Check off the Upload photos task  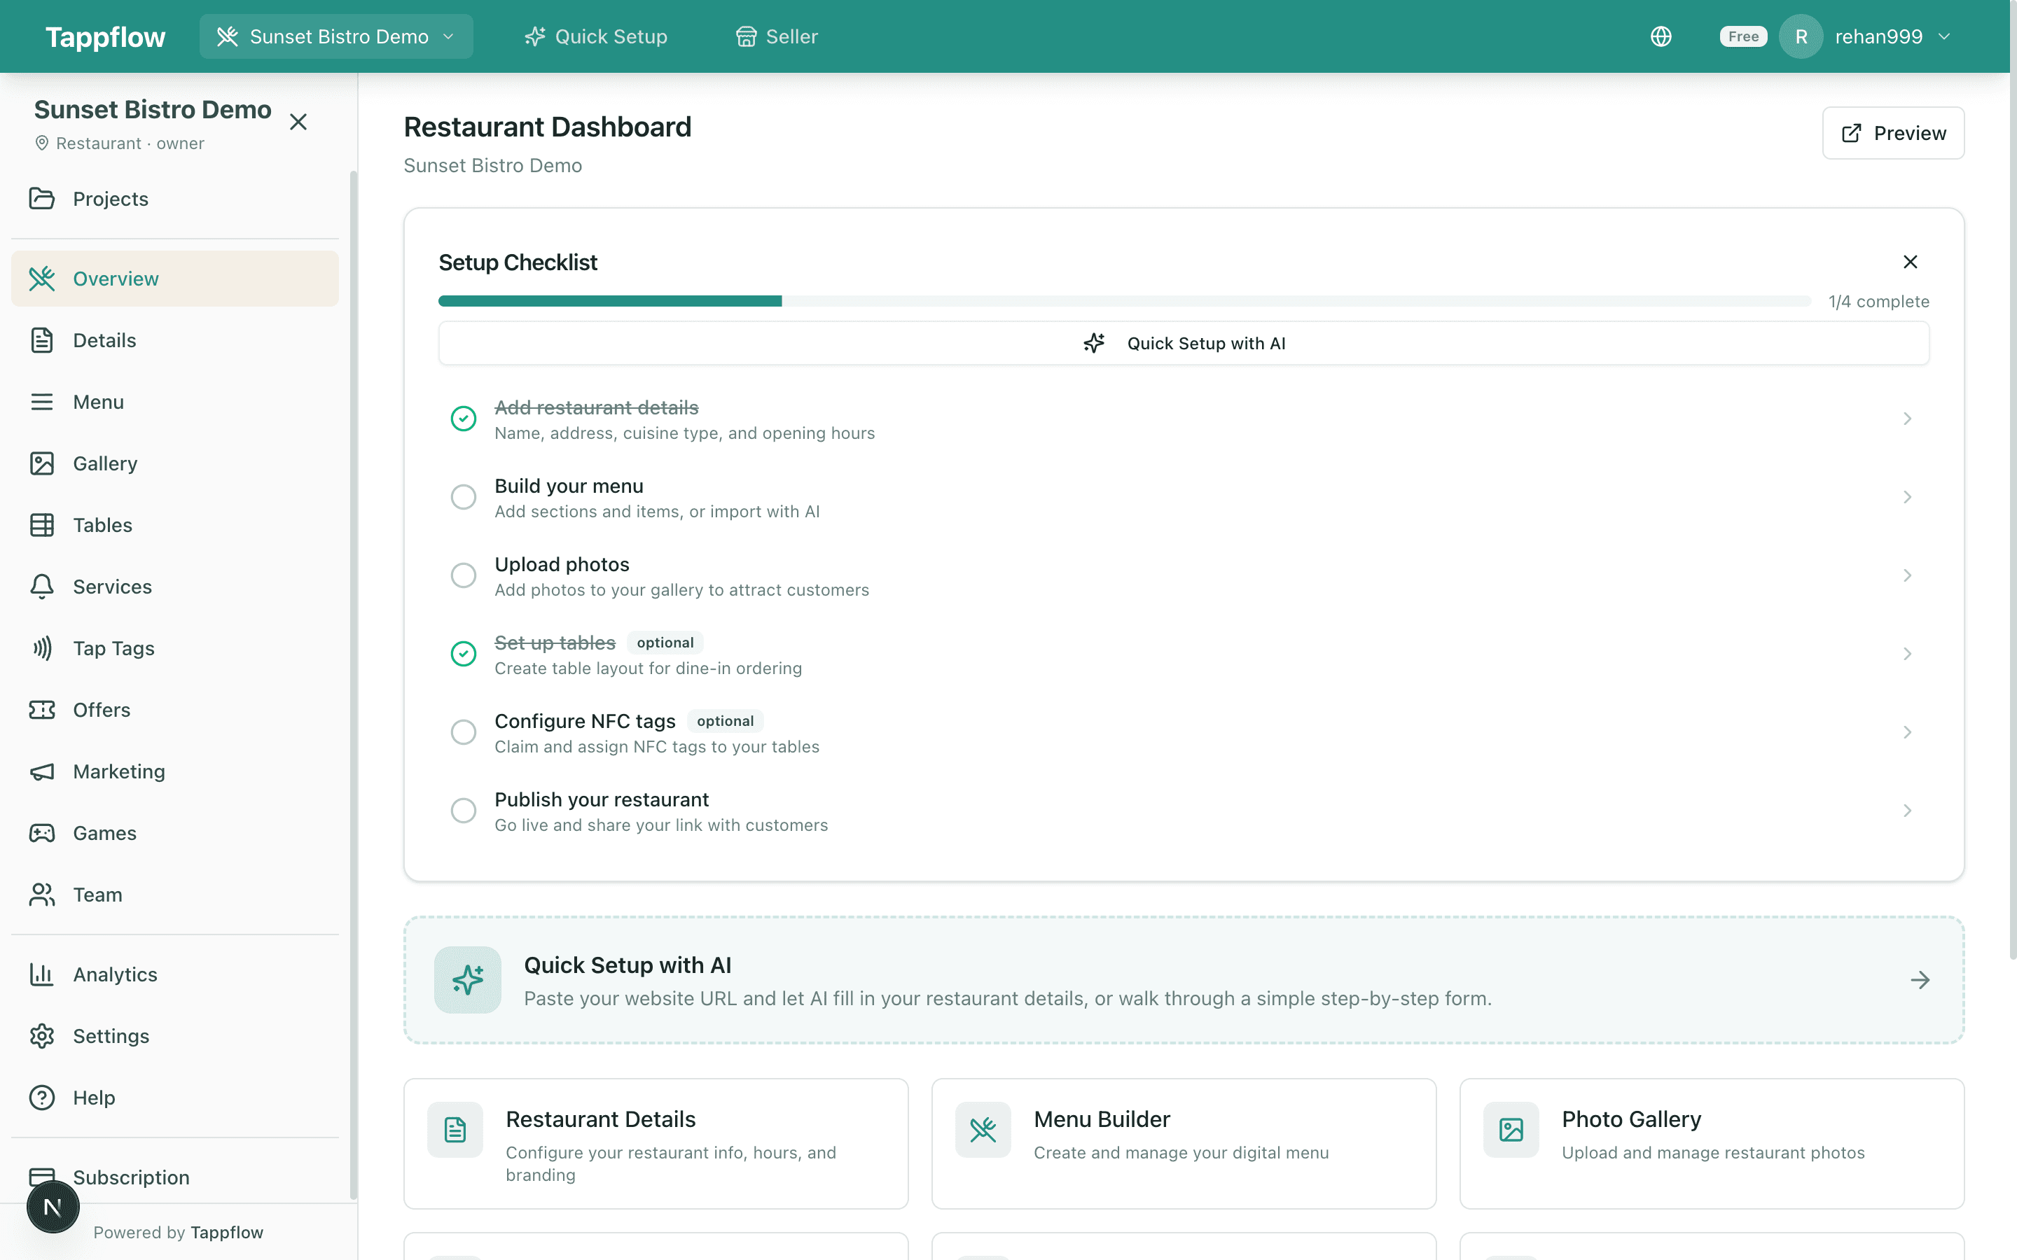[x=464, y=575]
